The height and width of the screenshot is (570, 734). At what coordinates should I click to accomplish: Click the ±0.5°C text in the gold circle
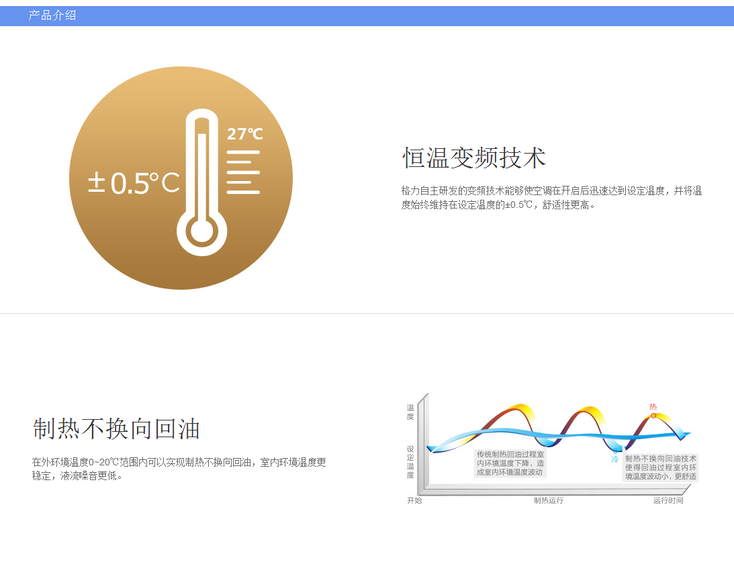pyautogui.click(x=134, y=182)
